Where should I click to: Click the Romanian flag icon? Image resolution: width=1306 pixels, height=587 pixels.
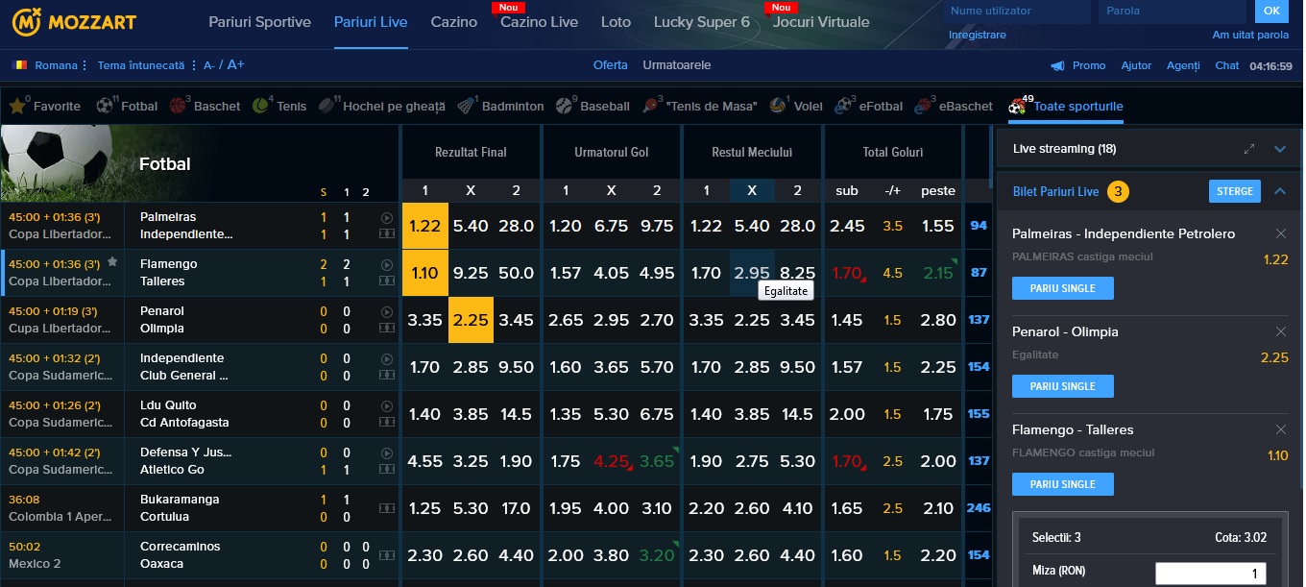click(x=20, y=65)
